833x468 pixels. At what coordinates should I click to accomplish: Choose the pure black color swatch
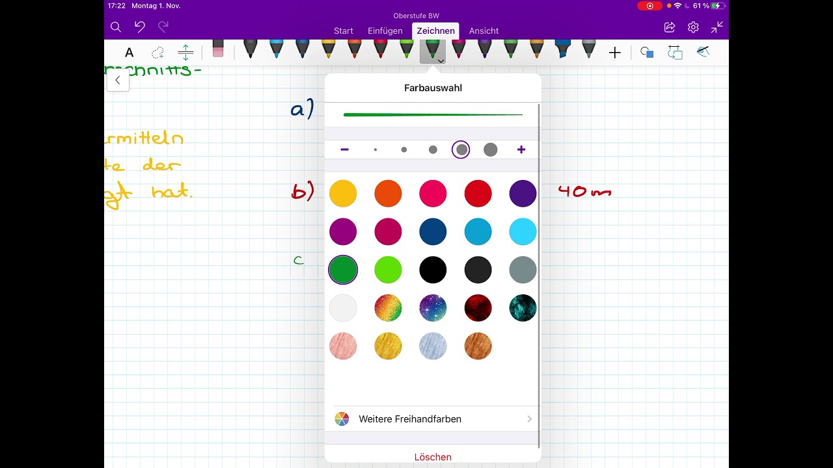(x=433, y=270)
